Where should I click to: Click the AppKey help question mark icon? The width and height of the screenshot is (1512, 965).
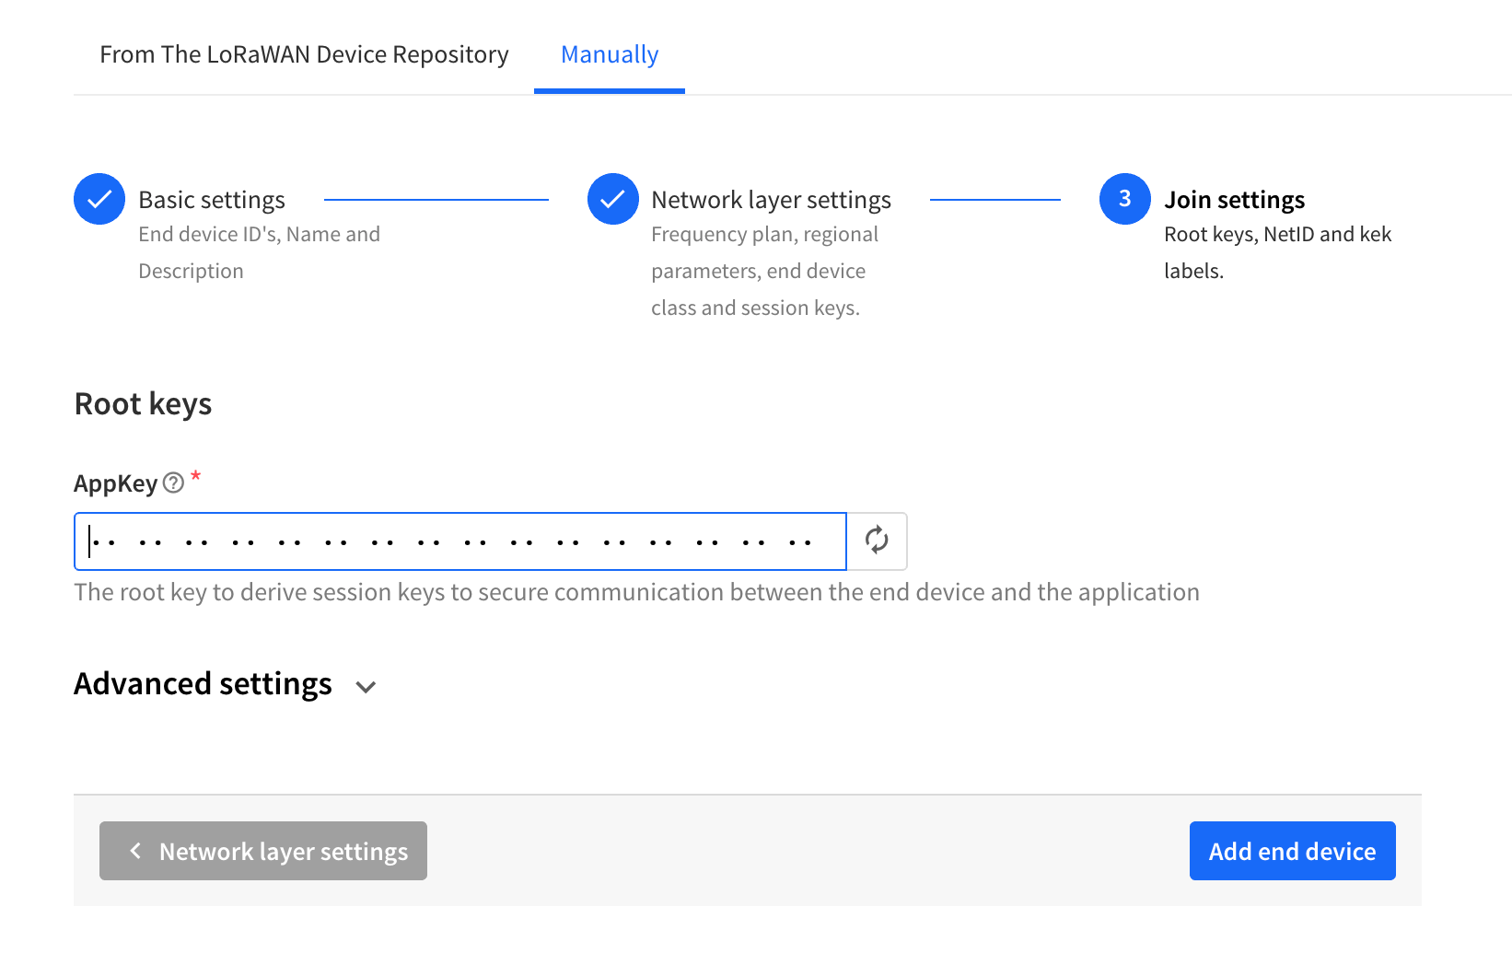(x=173, y=483)
